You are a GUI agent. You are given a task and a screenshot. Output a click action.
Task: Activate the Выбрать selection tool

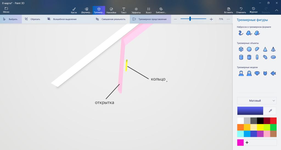pyautogui.click(x=10, y=19)
